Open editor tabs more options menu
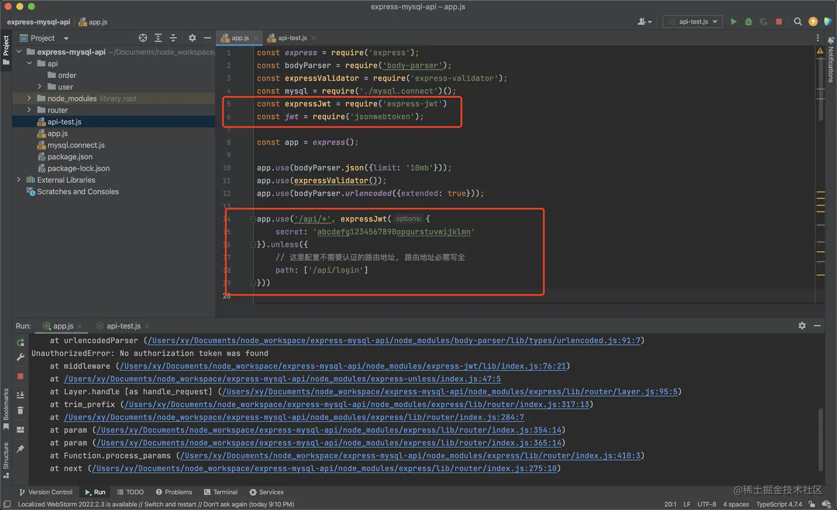The image size is (837, 510). tap(818, 38)
